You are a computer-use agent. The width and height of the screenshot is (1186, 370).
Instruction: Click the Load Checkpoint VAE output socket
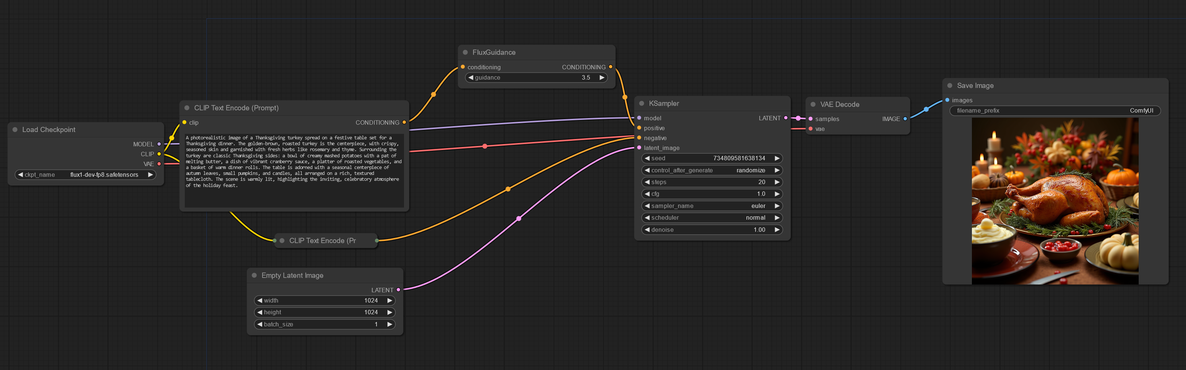tap(159, 164)
